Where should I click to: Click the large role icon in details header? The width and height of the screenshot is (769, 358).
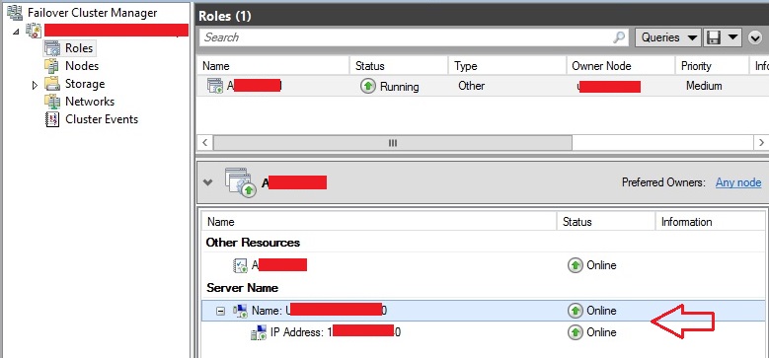pos(240,182)
